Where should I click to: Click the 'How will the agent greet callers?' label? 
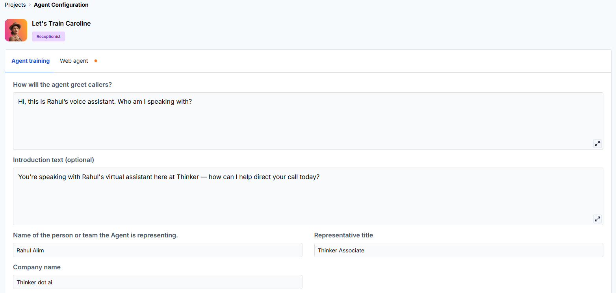tap(63, 84)
